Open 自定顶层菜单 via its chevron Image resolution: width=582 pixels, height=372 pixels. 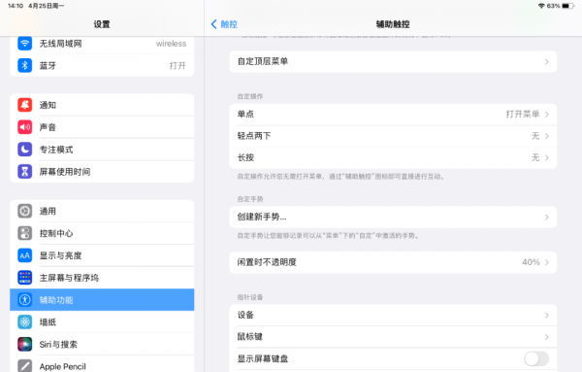547,62
